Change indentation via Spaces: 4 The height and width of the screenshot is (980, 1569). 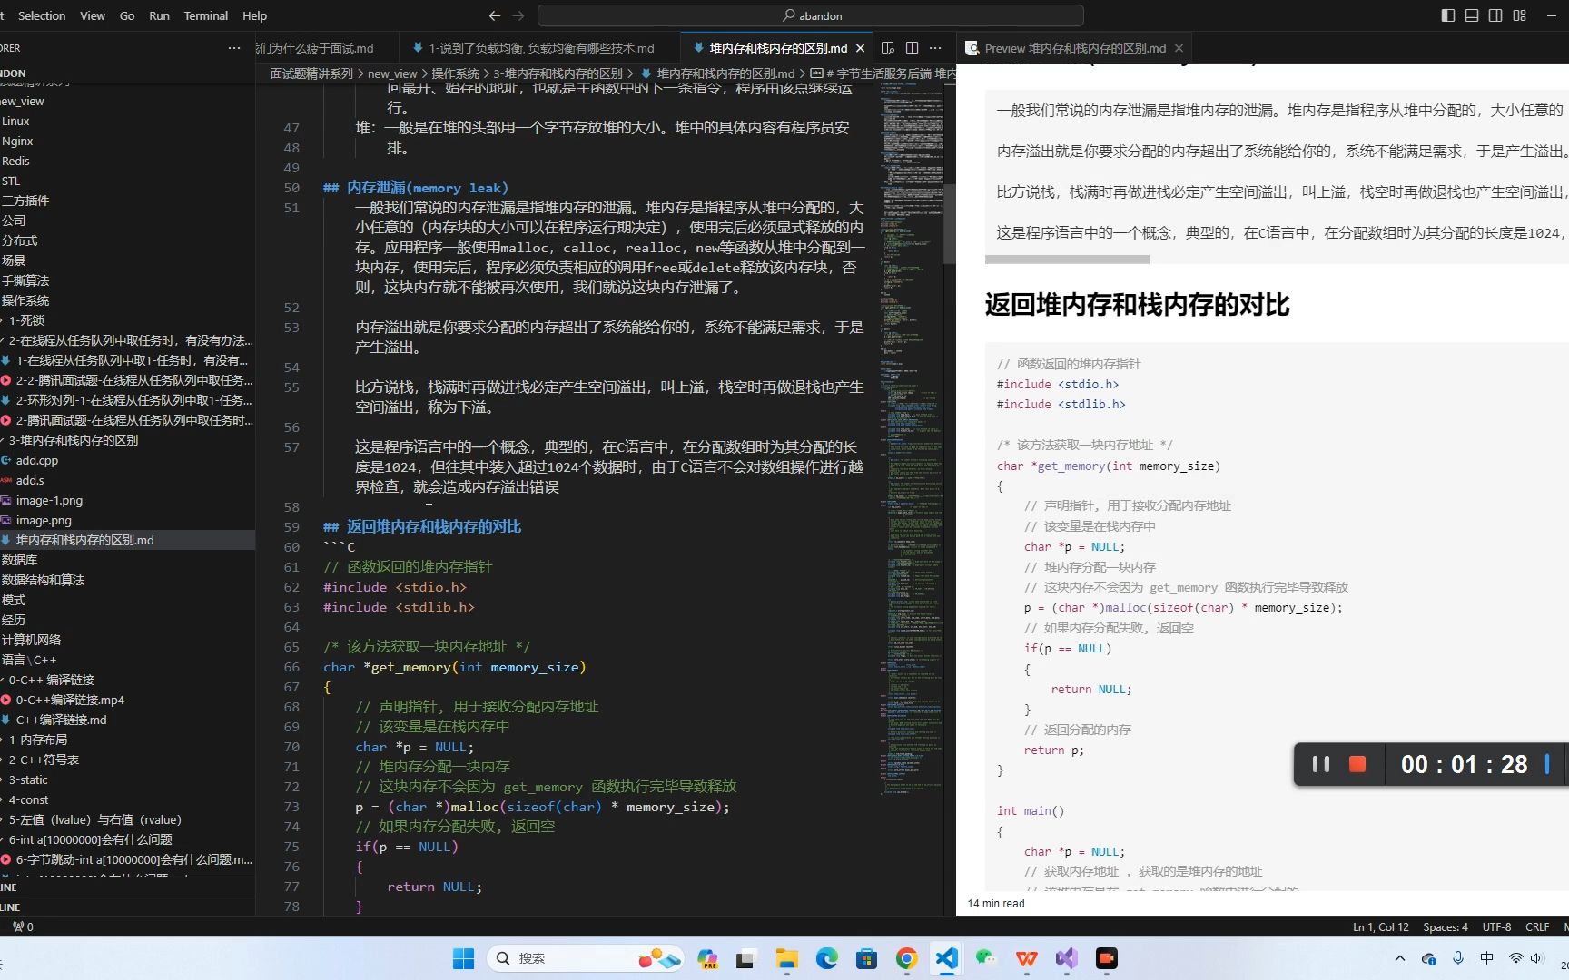[1445, 926]
